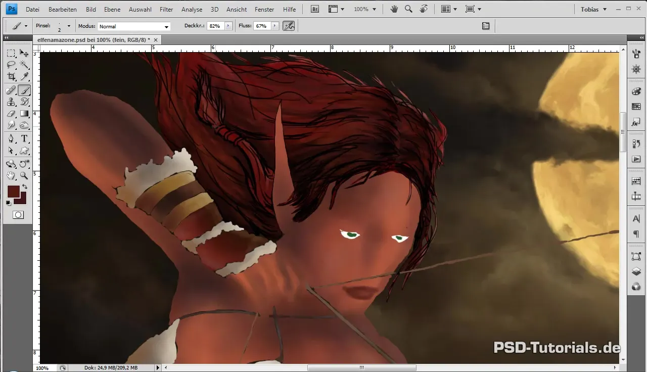
Task: Open the Deckkr. opacity slider arrow
Action: pos(228,26)
